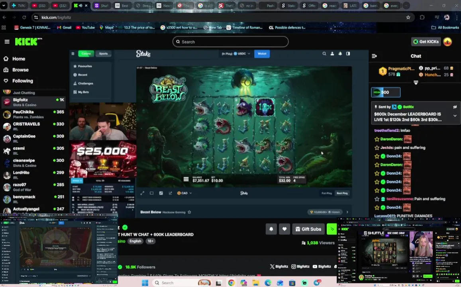The height and width of the screenshot is (287, 461).
Task: Click the pop-out game icon
Action: coord(170,193)
